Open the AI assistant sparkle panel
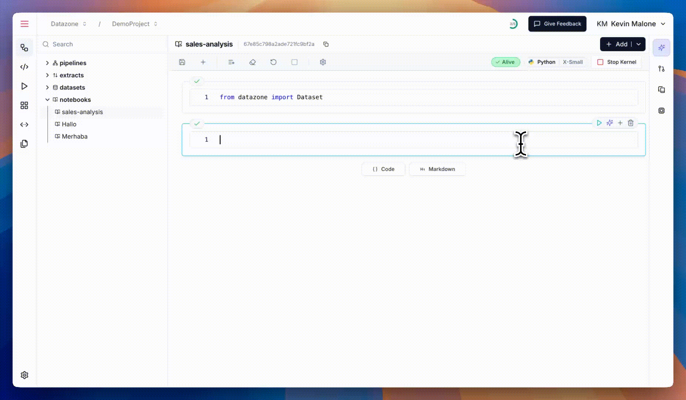This screenshot has height=400, width=686. click(x=662, y=47)
